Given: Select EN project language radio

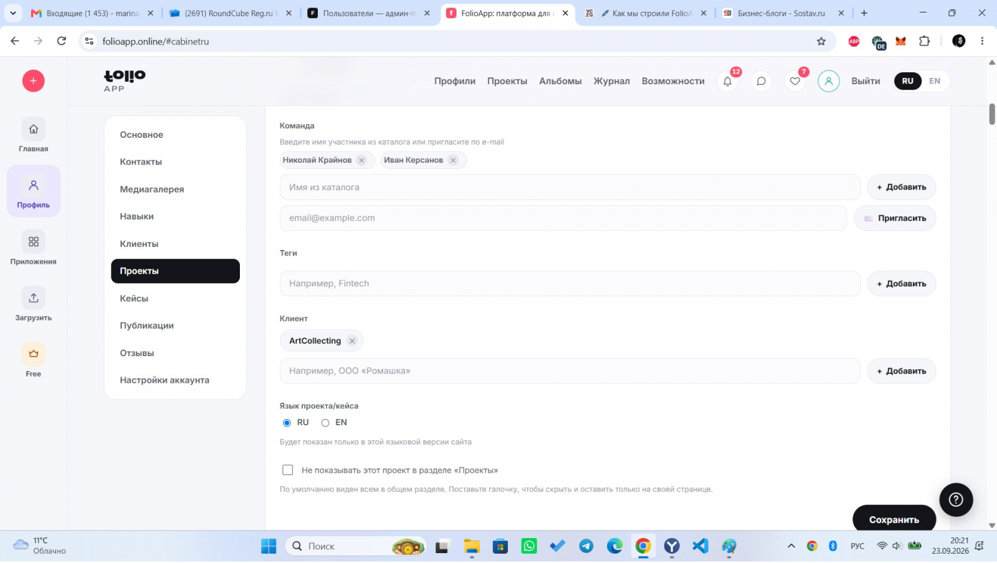Looking at the screenshot, I should point(325,423).
